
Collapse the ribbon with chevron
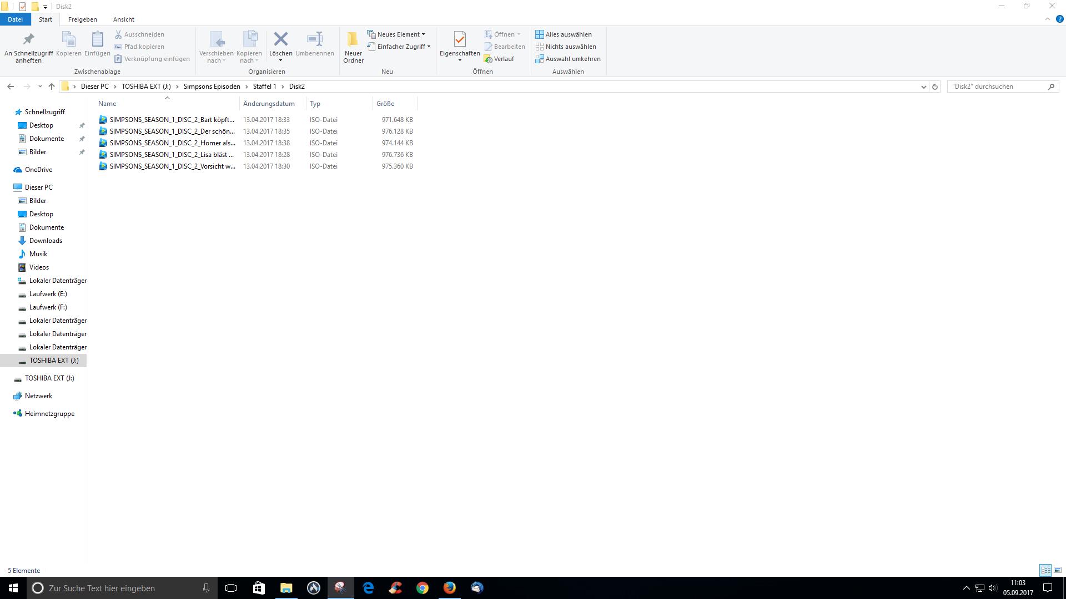(1048, 19)
